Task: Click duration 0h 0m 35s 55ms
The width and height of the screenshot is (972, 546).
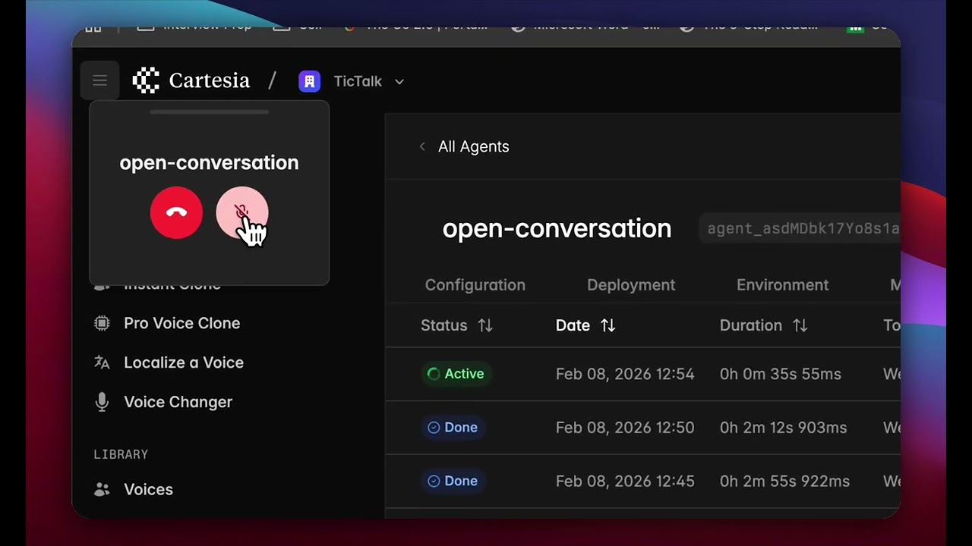Action: pyautogui.click(x=781, y=374)
